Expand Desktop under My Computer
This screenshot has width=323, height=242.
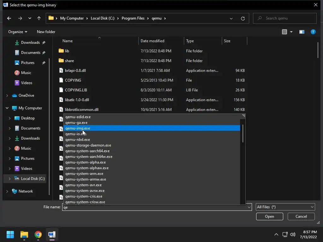pyautogui.click(x=10, y=118)
